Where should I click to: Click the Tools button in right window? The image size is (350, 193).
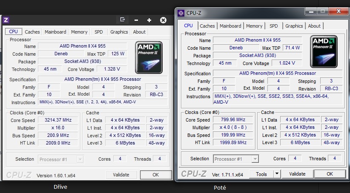point(261,174)
